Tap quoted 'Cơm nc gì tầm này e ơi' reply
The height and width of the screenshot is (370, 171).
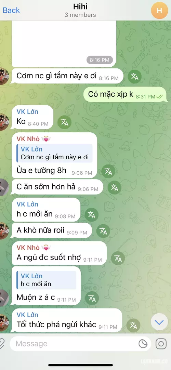pos(54,153)
